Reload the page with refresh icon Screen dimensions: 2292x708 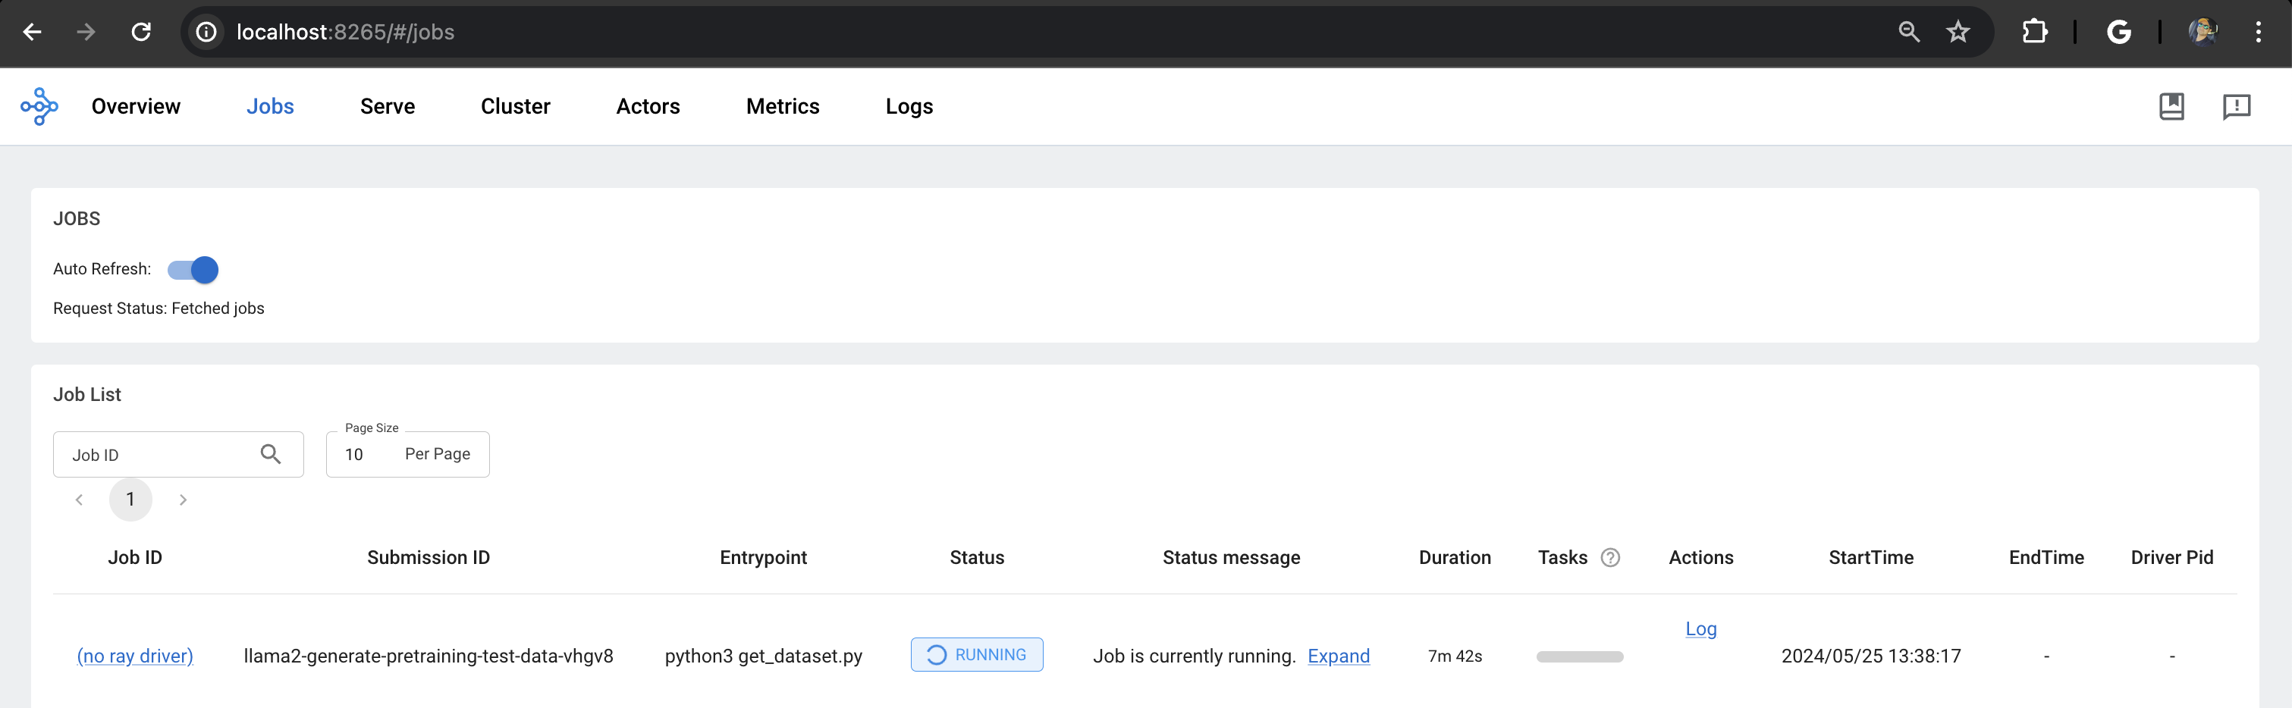coord(140,32)
